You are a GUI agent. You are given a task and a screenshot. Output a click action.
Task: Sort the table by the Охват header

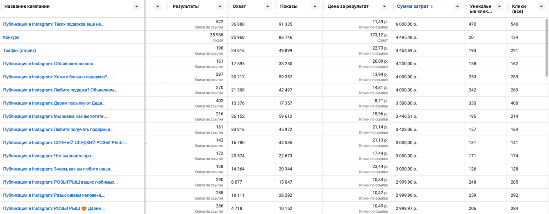(239, 7)
